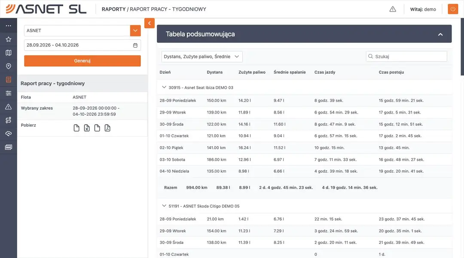Screen dimensions: 464x258
Task: Sort by the Średnie spalanie column header
Action: coord(290,72)
